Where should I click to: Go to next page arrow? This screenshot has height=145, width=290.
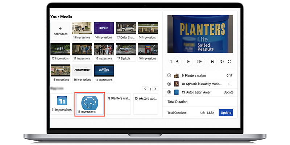pos(156,88)
